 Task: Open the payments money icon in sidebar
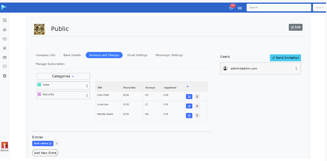pyautogui.click(x=4, y=57)
